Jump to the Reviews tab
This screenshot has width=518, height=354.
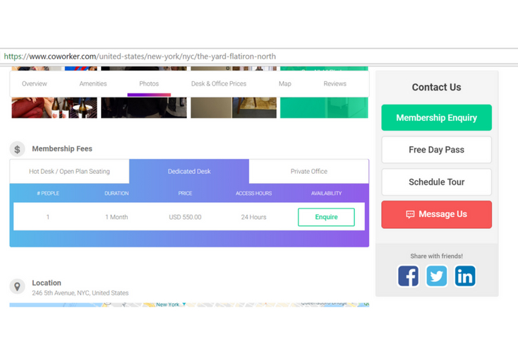click(335, 84)
